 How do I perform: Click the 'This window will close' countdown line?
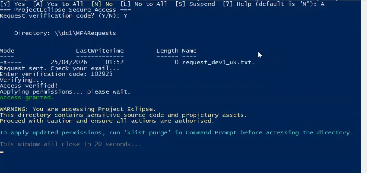pyautogui.click(x=71, y=144)
